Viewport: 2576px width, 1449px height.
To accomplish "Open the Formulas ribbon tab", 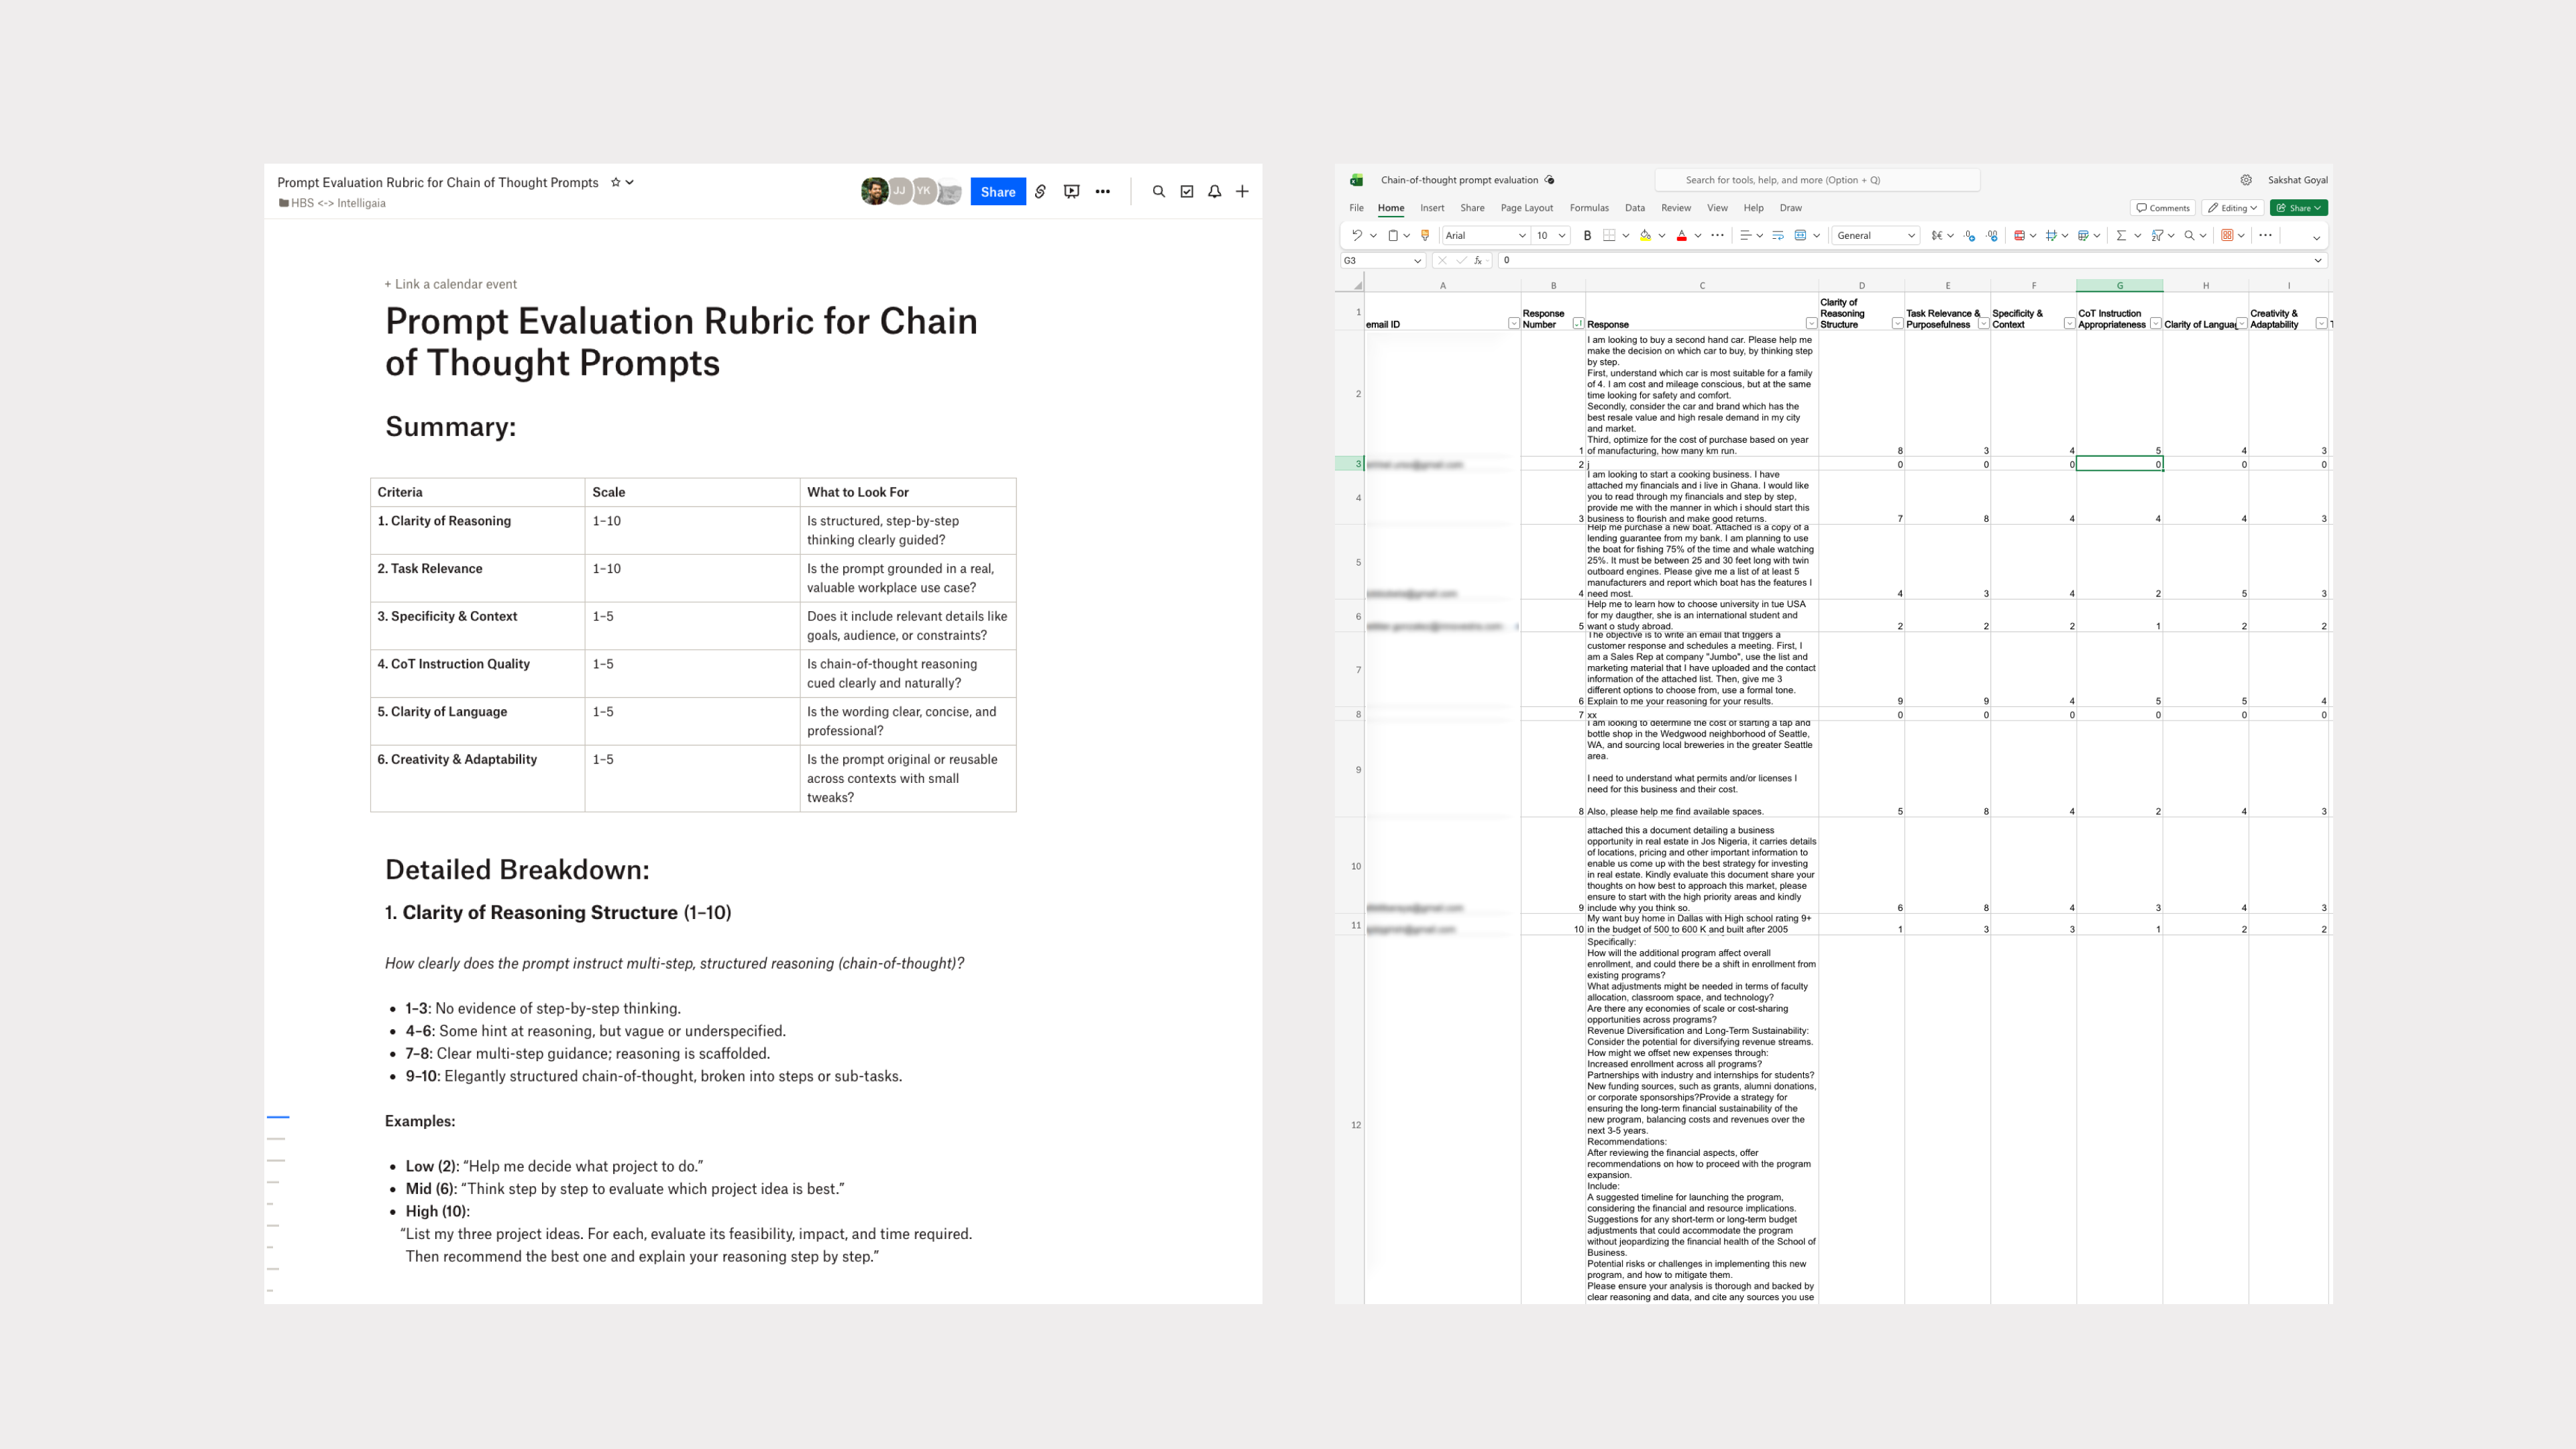I will pyautogui.click(x=1589, y=208).
